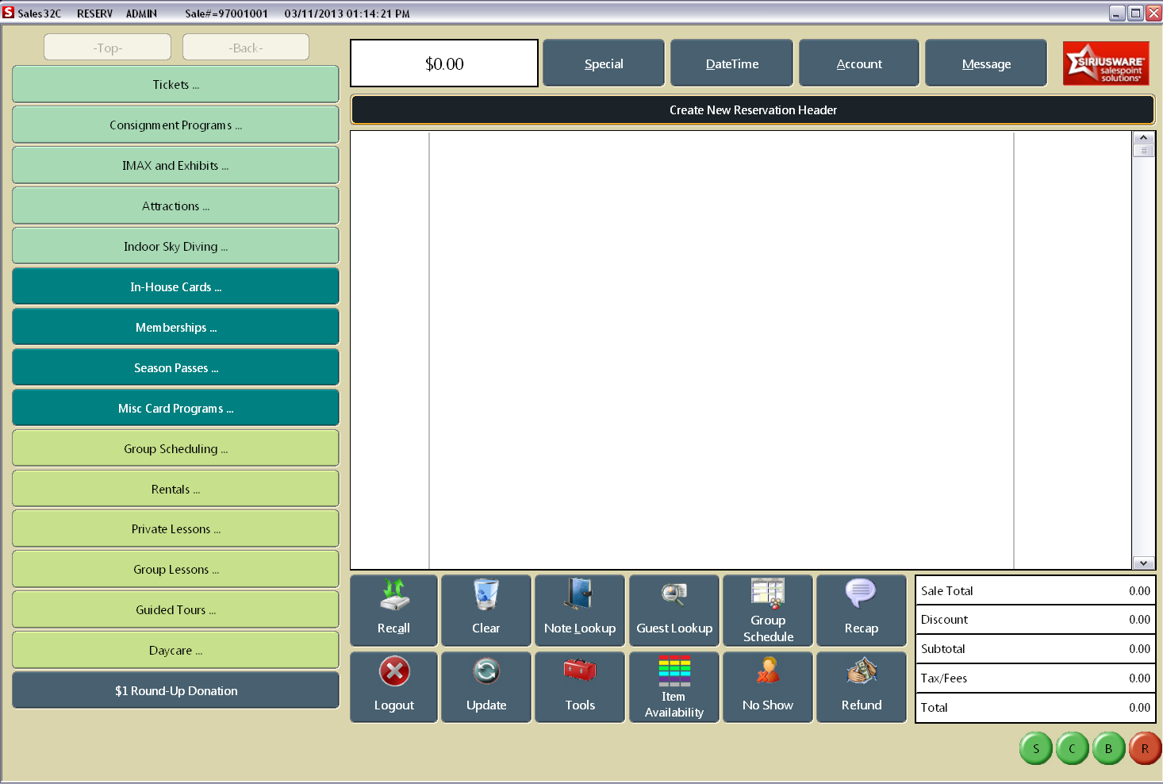Open Guest Lookup search
The width and height of the screenshot is (1163, 784).
click(x=674, y=609)
